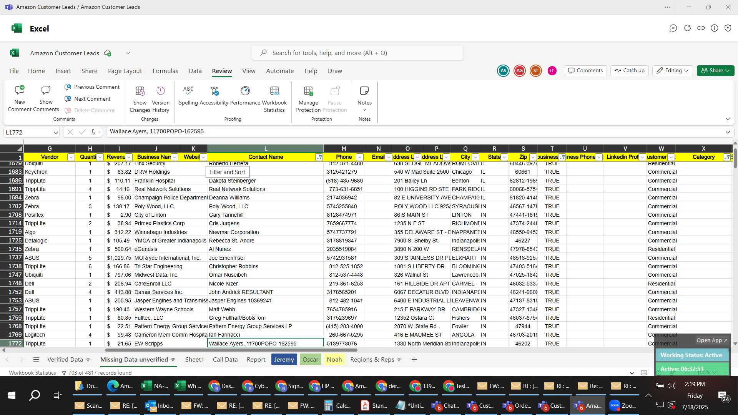Click the select-all corner triangle
The image size is (738, 415).
(x=19, y=149)
